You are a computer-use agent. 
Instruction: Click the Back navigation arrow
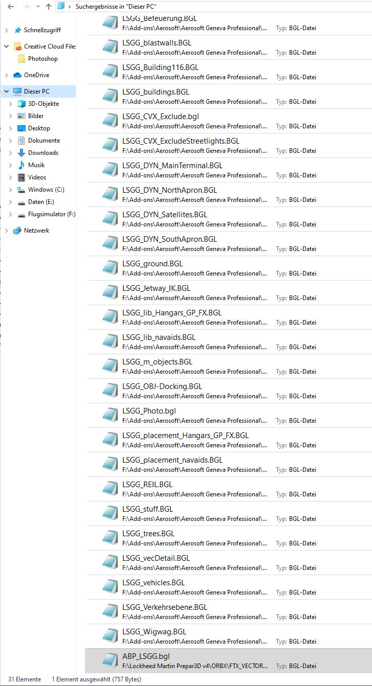tap(11, 7)
